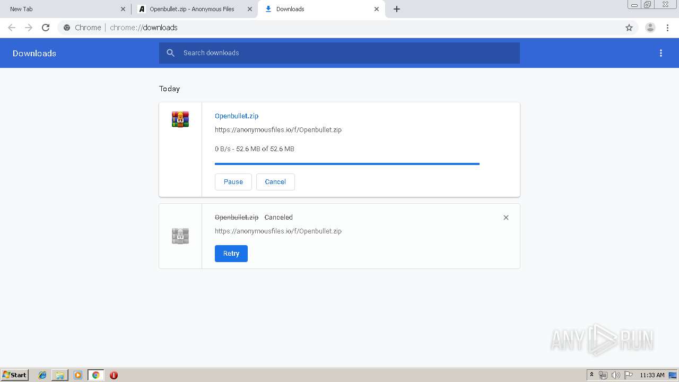Open Windows Explorer folder in taskbar
This screenshot has width=679, height=382.
[60, 375]
